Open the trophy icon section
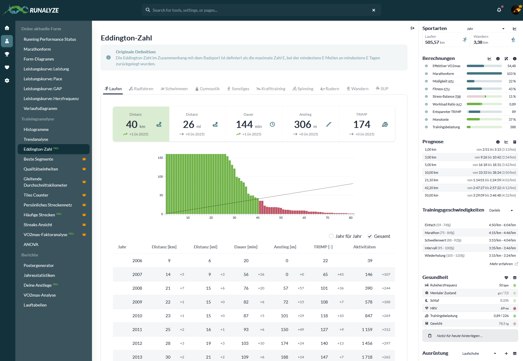 pos(7,54)
